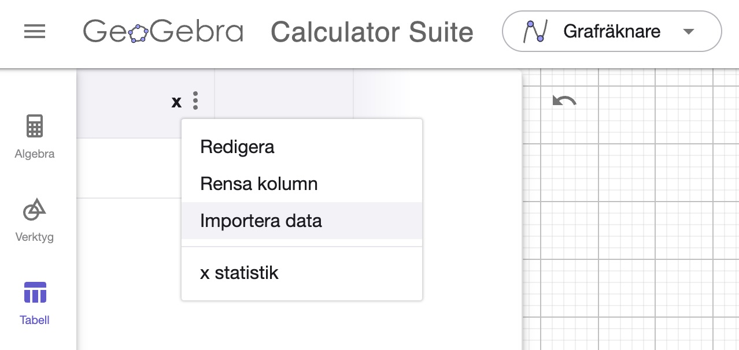Viewport: 739px width, 350px height.
Task: Switch to the Algebra view
Action: [34, 136]
